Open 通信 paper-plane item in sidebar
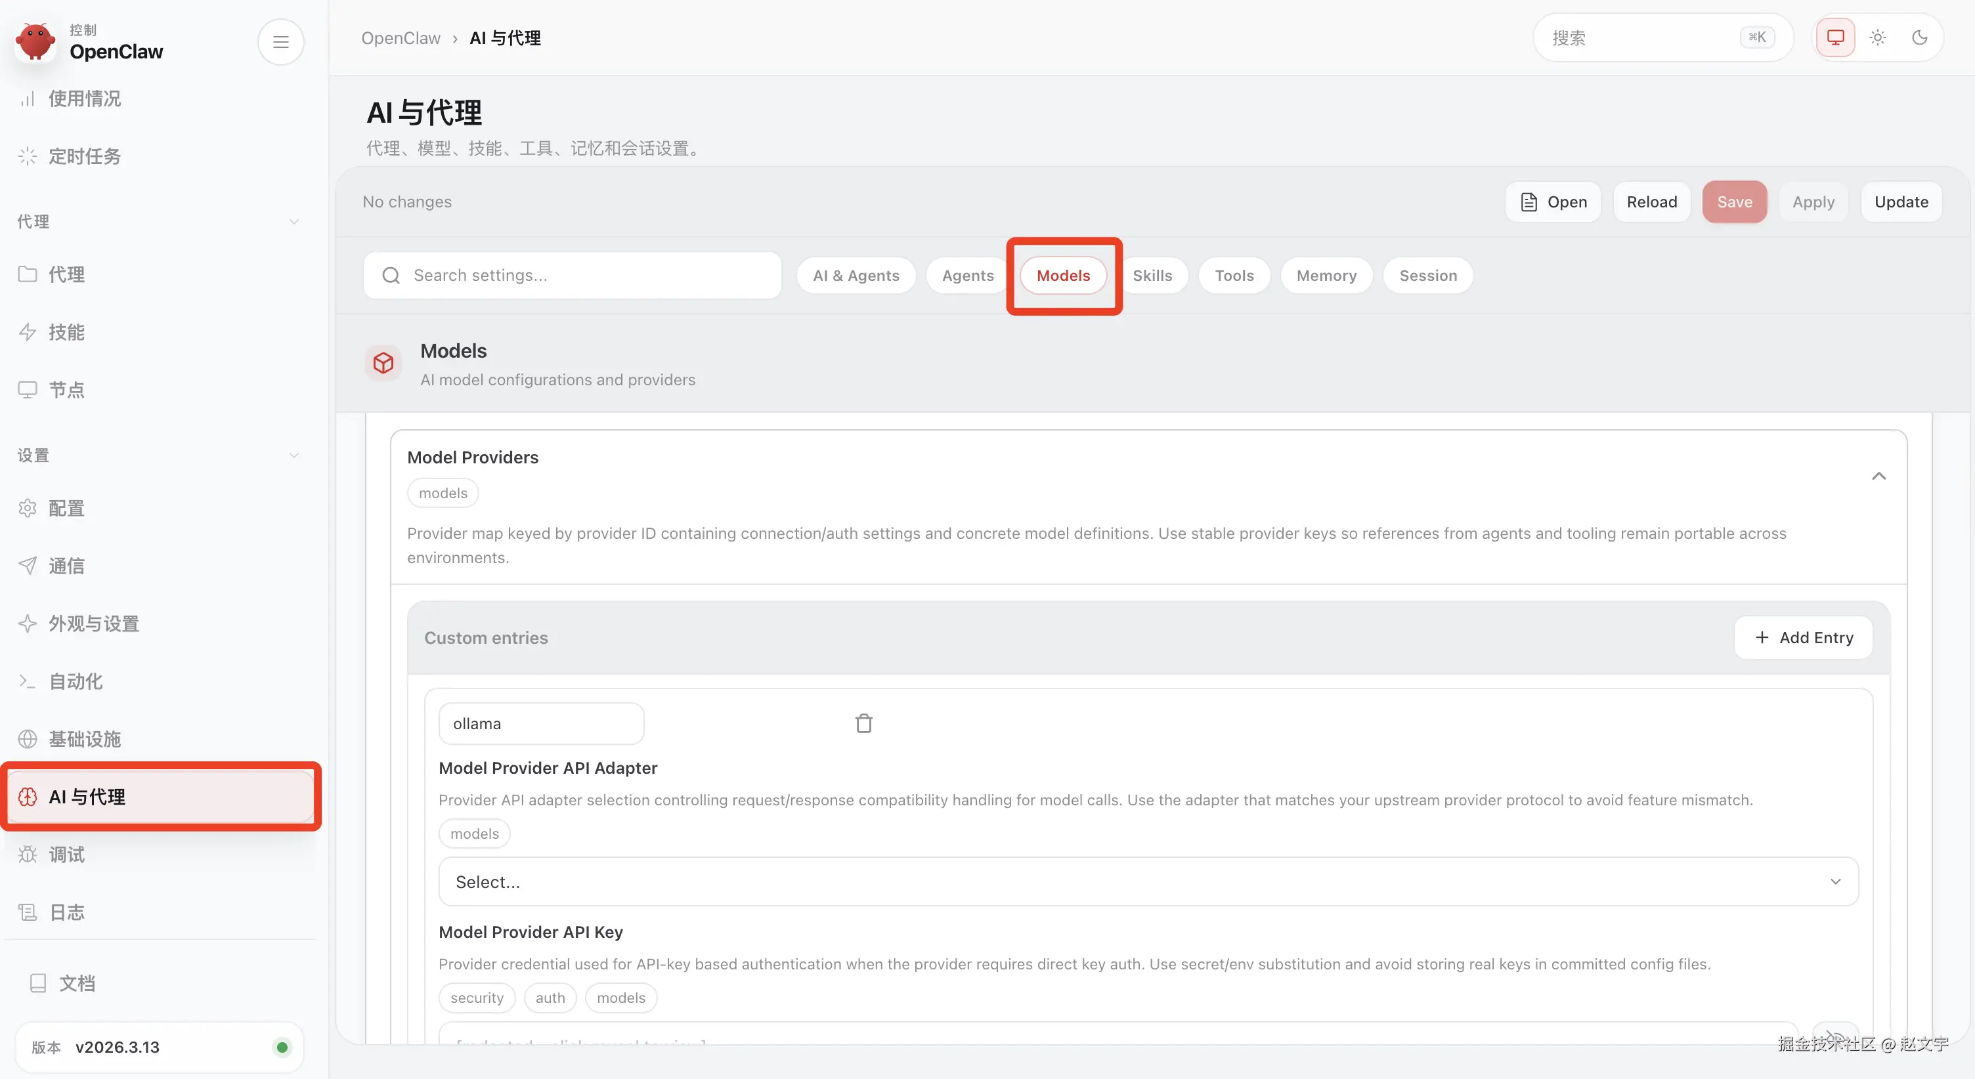 tap(66, 566)
